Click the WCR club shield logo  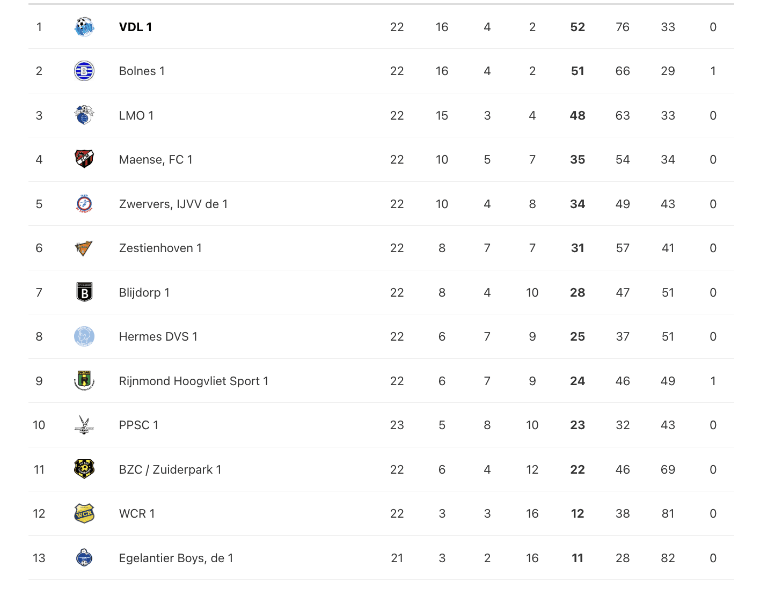84,513
